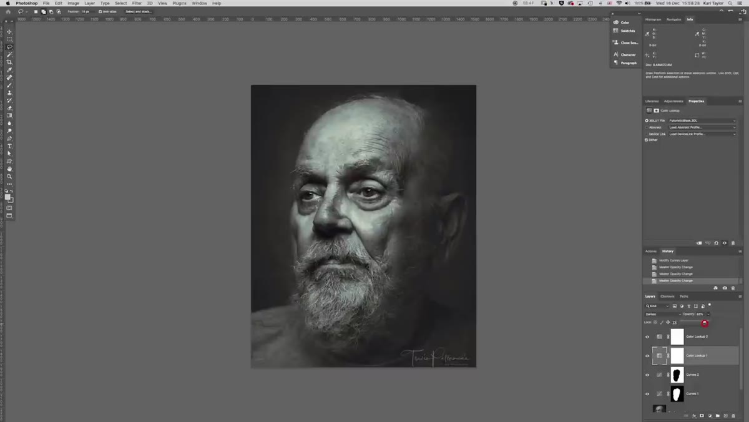Screen dimensions: 749x422
Task: Create new layer icon in Layers panel
Action: click(725, 416)
